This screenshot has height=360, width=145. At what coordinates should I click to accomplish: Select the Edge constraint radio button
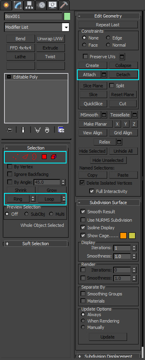point(108,38)
